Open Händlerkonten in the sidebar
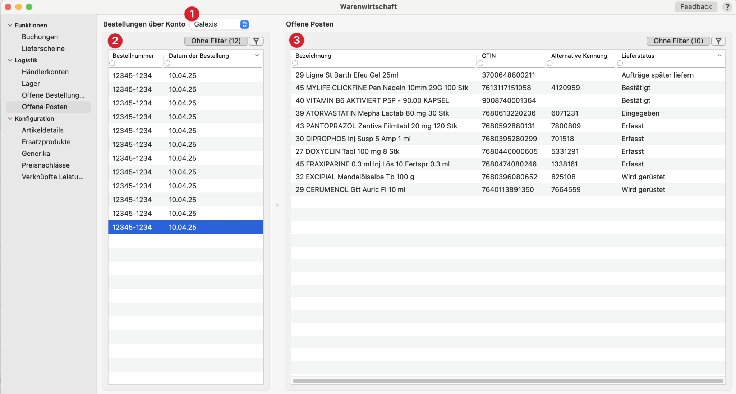Screen dimensions: 736x394 (45, 72)
